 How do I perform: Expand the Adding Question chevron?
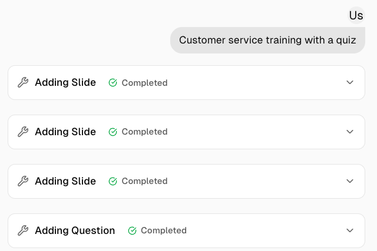(x=350, y=231)
